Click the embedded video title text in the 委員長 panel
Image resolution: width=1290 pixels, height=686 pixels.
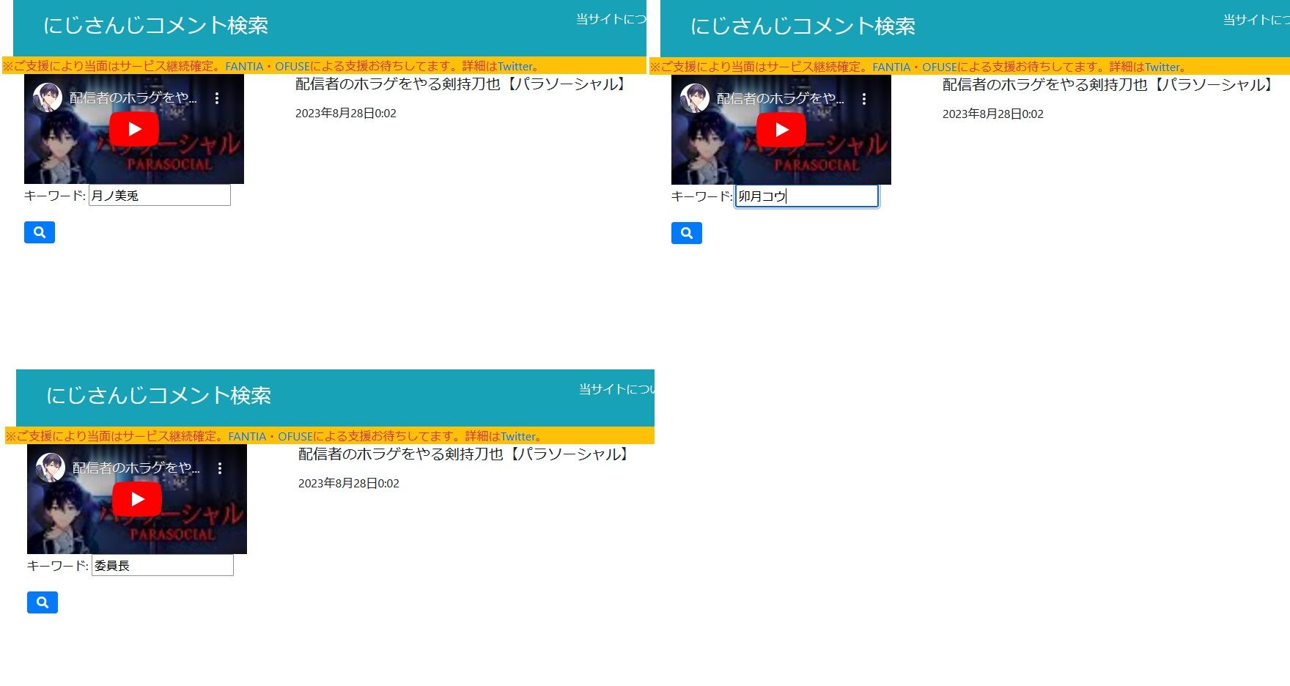click(x=136, y=468)
